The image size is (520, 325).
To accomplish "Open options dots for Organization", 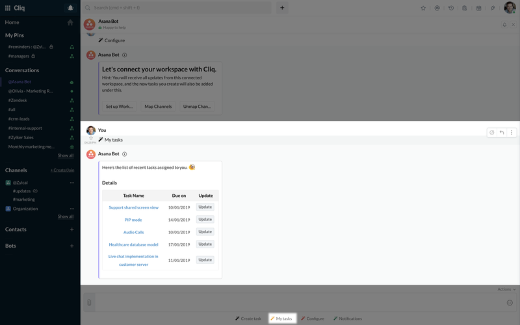I will [72, 209].
